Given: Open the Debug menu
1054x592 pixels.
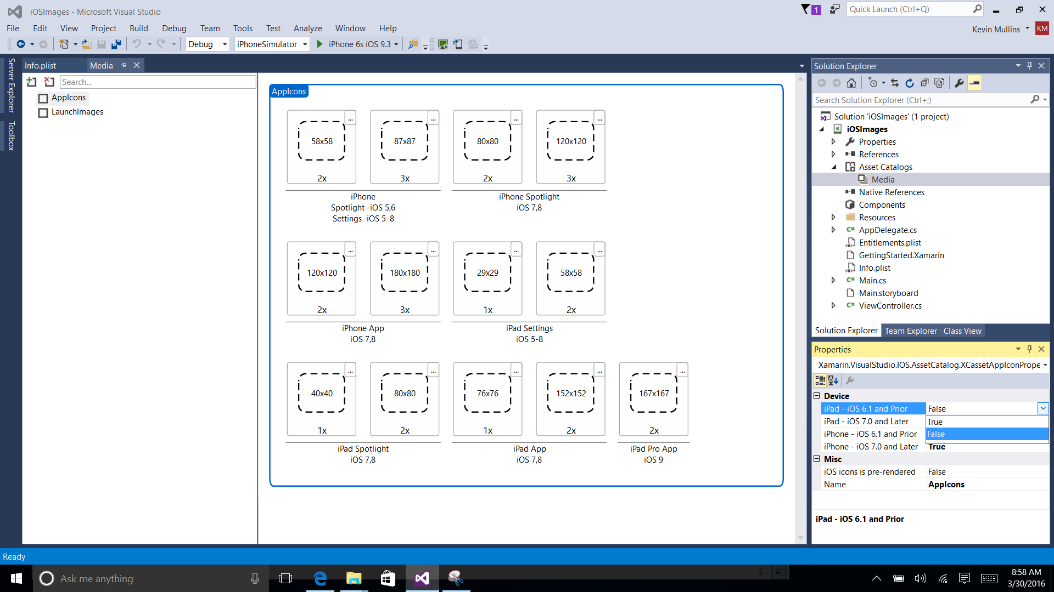Looking at the screenshot, I should click(172, 28).
